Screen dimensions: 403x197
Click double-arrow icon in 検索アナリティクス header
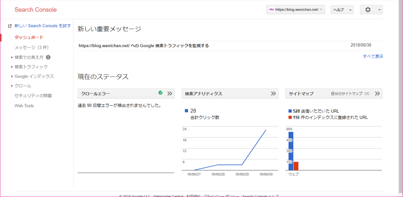pos(274,93)
